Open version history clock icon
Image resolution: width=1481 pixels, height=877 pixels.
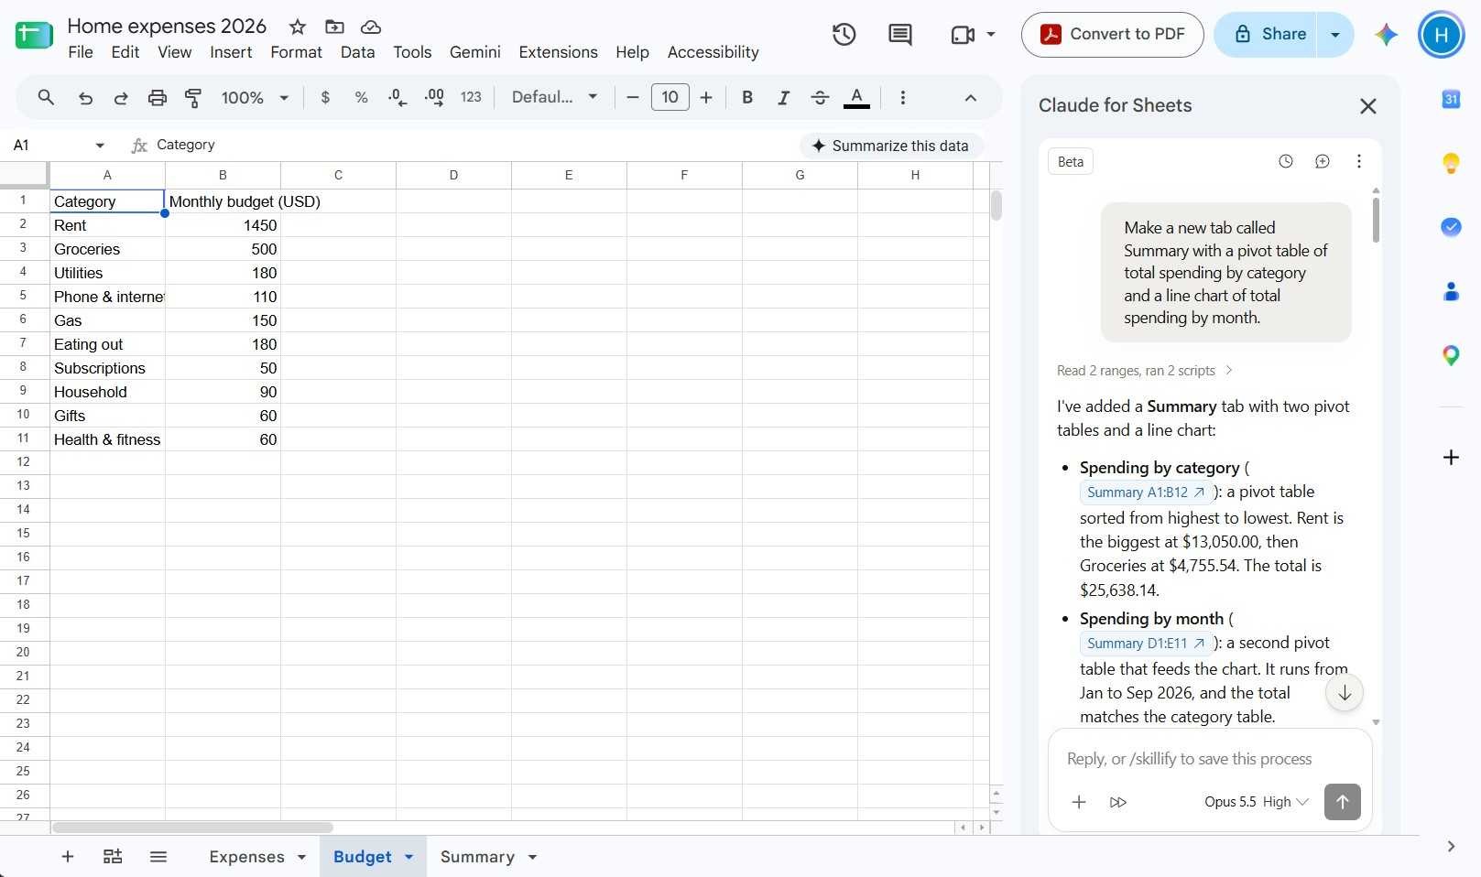[844, 35]
